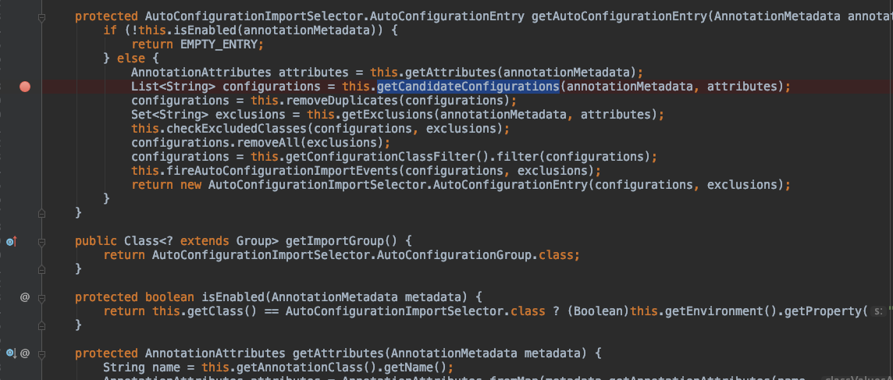The height and width of the screenshot is (380, 893).
Task: Click EMPTY_ENTRY in the return statement
Action: pyautogui.click(x=219, y=44)
